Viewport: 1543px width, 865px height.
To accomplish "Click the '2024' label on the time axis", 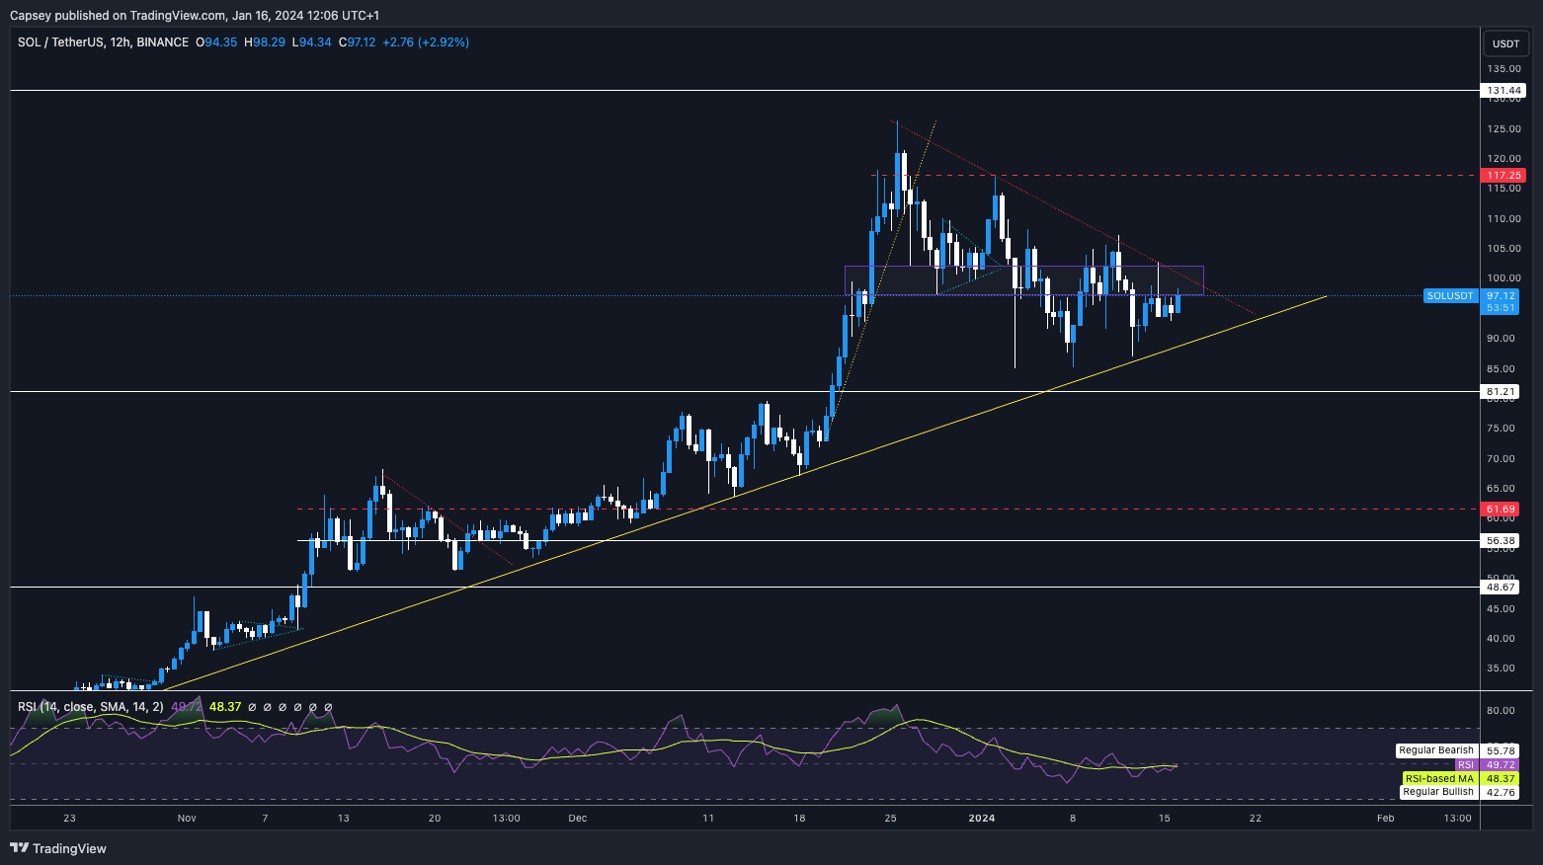I will [982, 818].
